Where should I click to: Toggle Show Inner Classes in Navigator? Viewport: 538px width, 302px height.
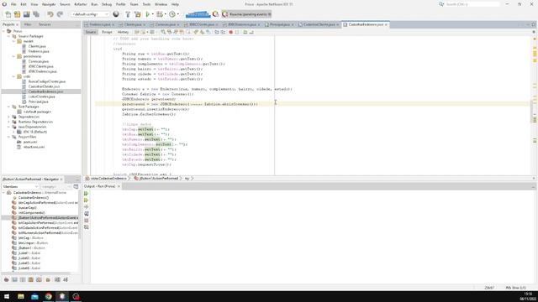(40, 279)
